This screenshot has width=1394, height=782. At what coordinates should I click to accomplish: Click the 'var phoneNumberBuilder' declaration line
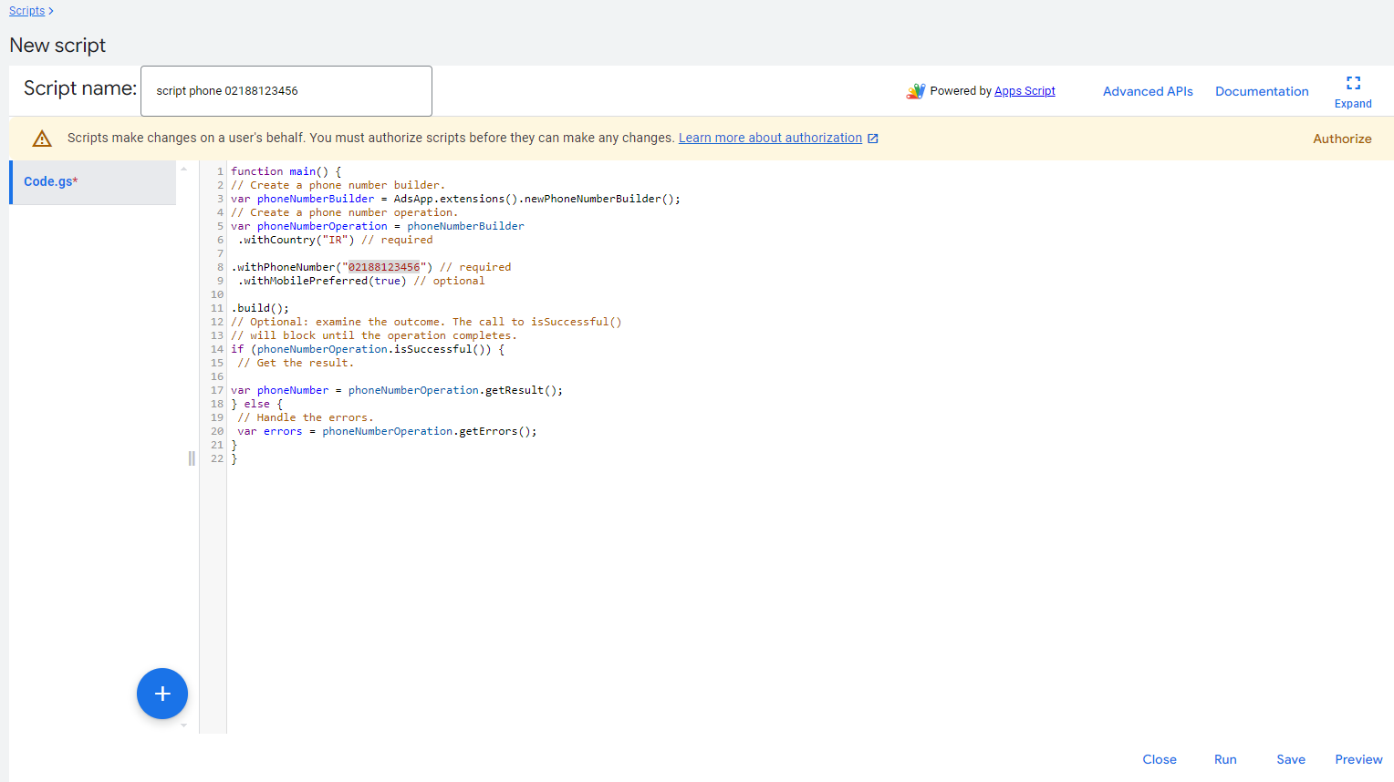[x=455, y=199]
